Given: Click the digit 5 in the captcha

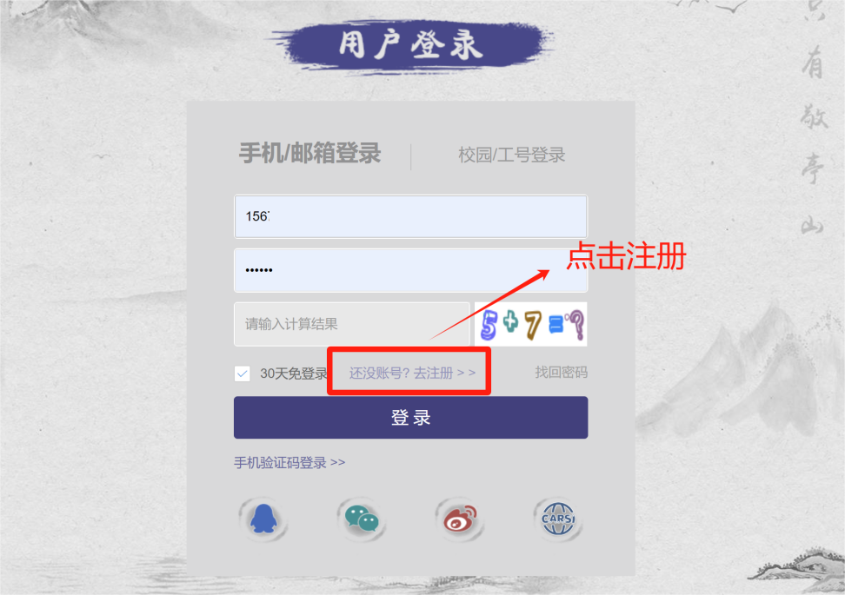Looking at the screenshot, I should pos(489,325).
